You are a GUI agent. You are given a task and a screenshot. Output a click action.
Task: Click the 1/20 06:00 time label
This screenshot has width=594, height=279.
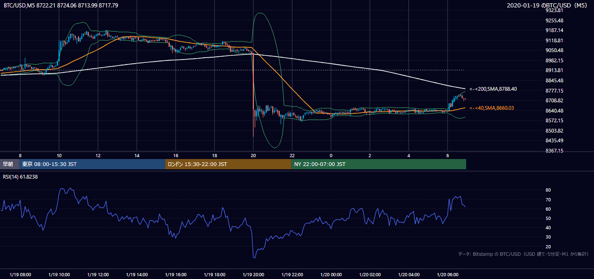pos(448,275)
